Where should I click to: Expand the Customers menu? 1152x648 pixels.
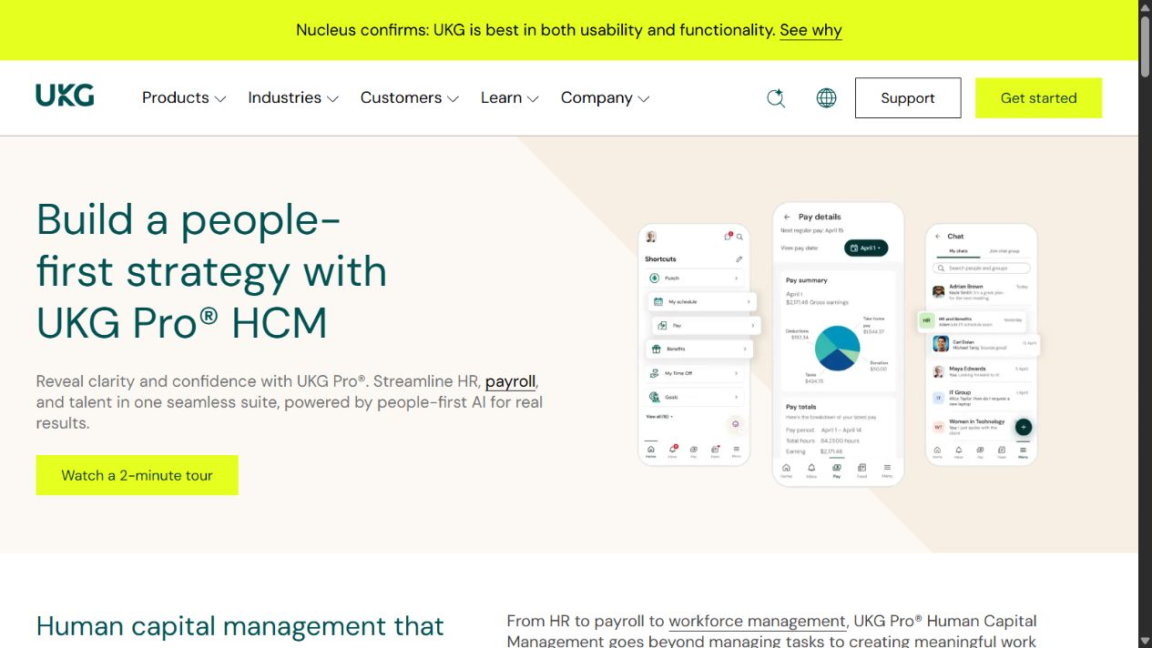tap(410, 98)
